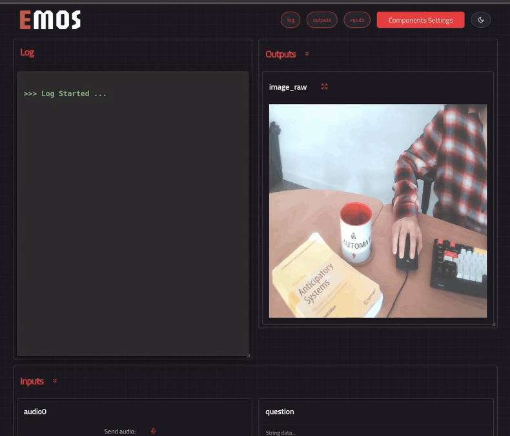Screen dimensions: 510x436
Task: Click the image_raw camera feed
Action: (x=378, y=211)
